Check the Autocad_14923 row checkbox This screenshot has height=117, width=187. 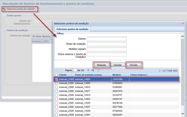coord(57,99)
